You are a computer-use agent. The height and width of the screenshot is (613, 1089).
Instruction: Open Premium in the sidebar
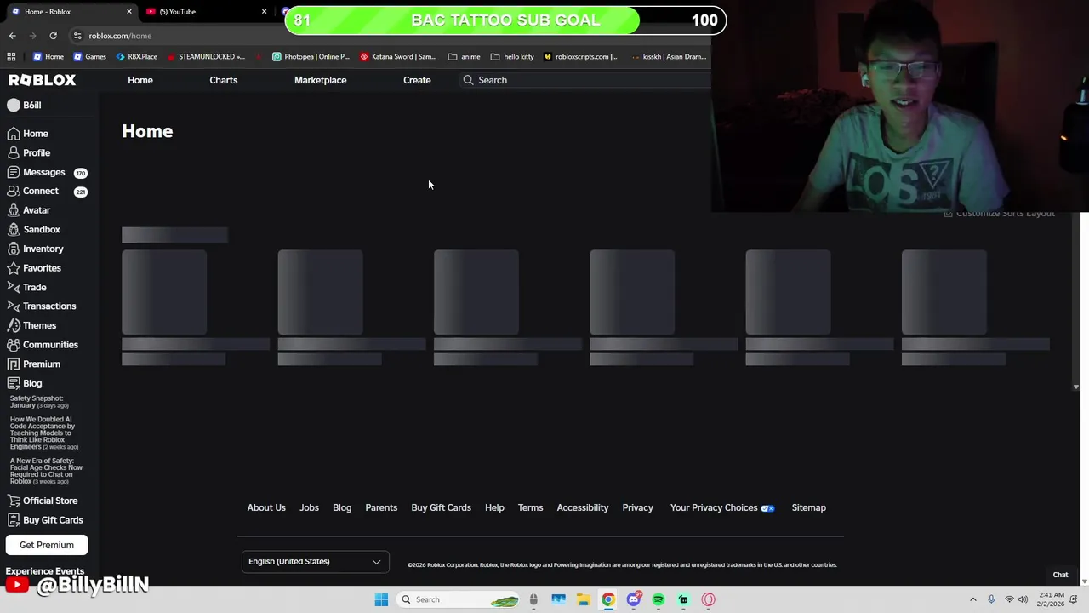34,364
